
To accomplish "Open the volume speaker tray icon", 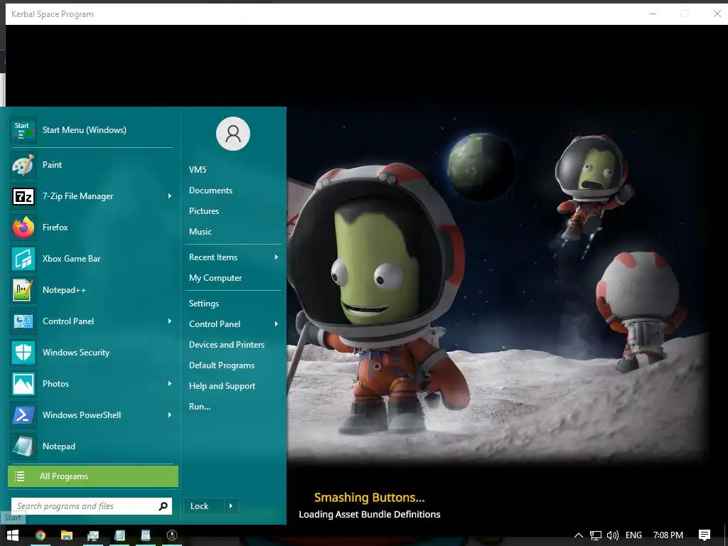I will pyautogui.click(x=613, y=535).
